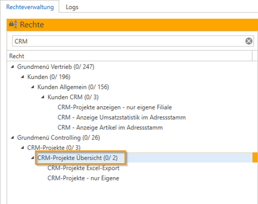
Task: Click orange cell beside CRM-Projekte Übersicht row
Action: pos(255,157)
